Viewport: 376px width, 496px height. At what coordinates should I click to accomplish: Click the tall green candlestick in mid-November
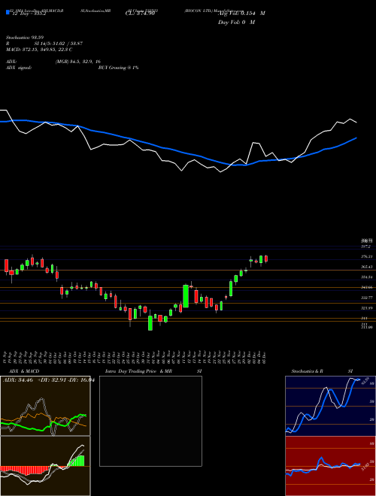[x=186, y=296]
